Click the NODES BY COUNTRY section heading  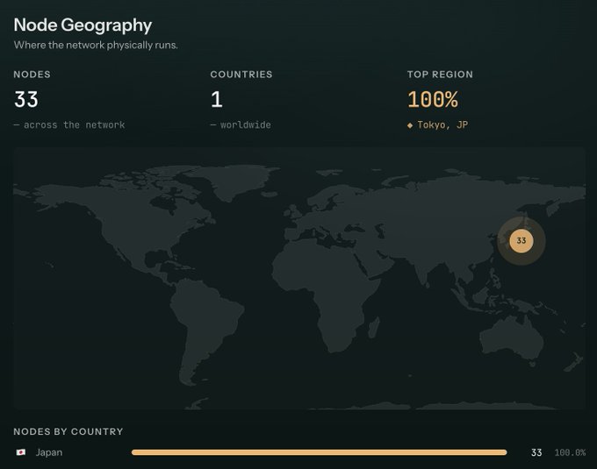68,432
